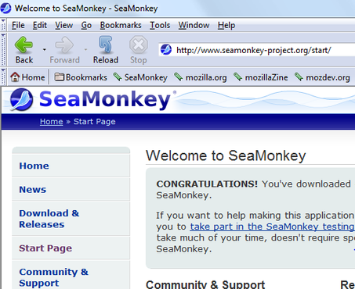This screenshot has width=355, height=289.
Task: Open the View menu
Action: (x=63, y=25)
